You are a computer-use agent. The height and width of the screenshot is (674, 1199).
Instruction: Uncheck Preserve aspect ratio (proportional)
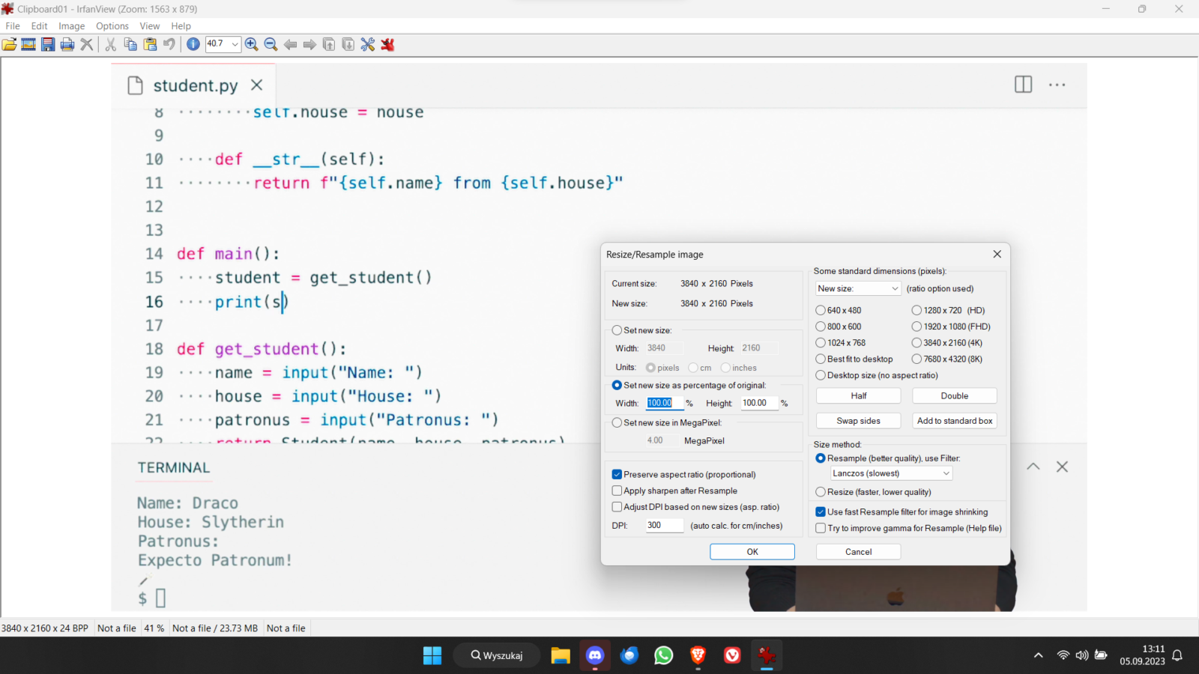point(617,475)
